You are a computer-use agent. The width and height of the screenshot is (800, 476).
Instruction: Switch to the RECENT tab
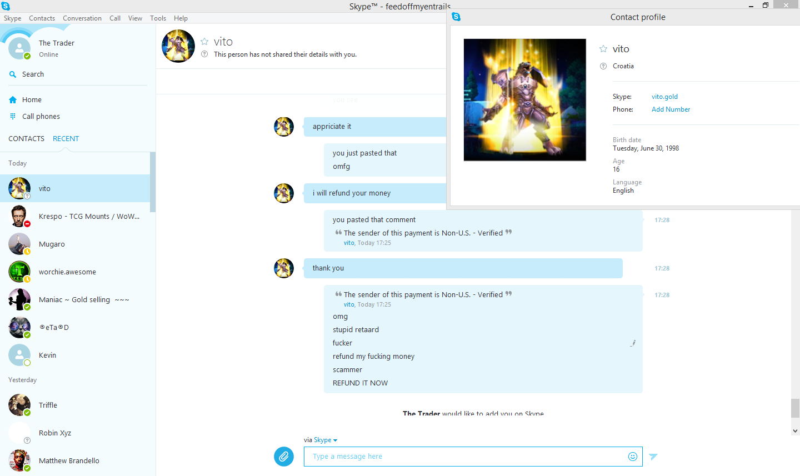point(66,139)
